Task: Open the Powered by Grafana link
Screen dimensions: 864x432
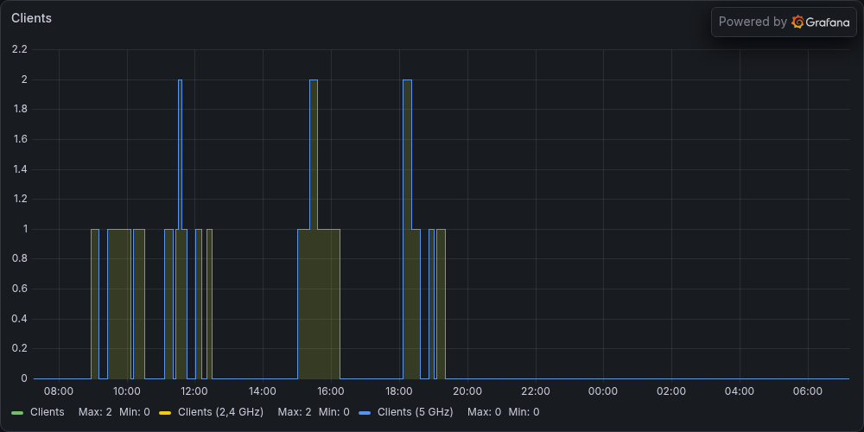Action: point(784,22)
